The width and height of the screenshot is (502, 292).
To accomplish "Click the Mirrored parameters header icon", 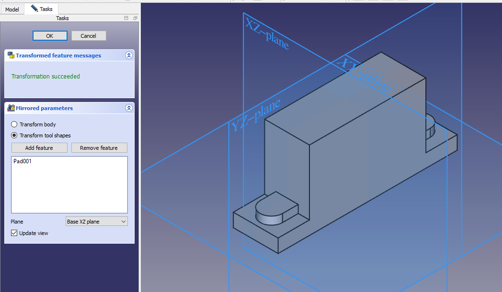I will (11, 108).
